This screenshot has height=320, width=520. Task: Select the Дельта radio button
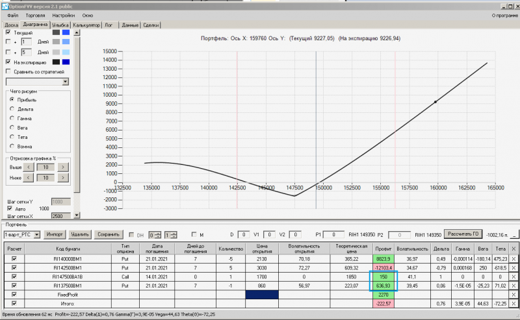(x=12, y=108)
